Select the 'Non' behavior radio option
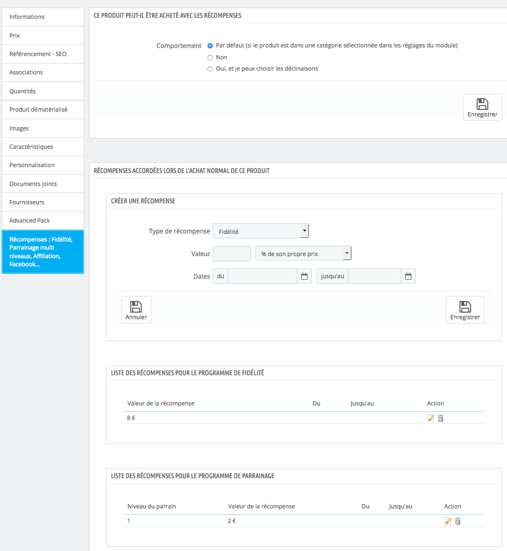 (210, 57)
